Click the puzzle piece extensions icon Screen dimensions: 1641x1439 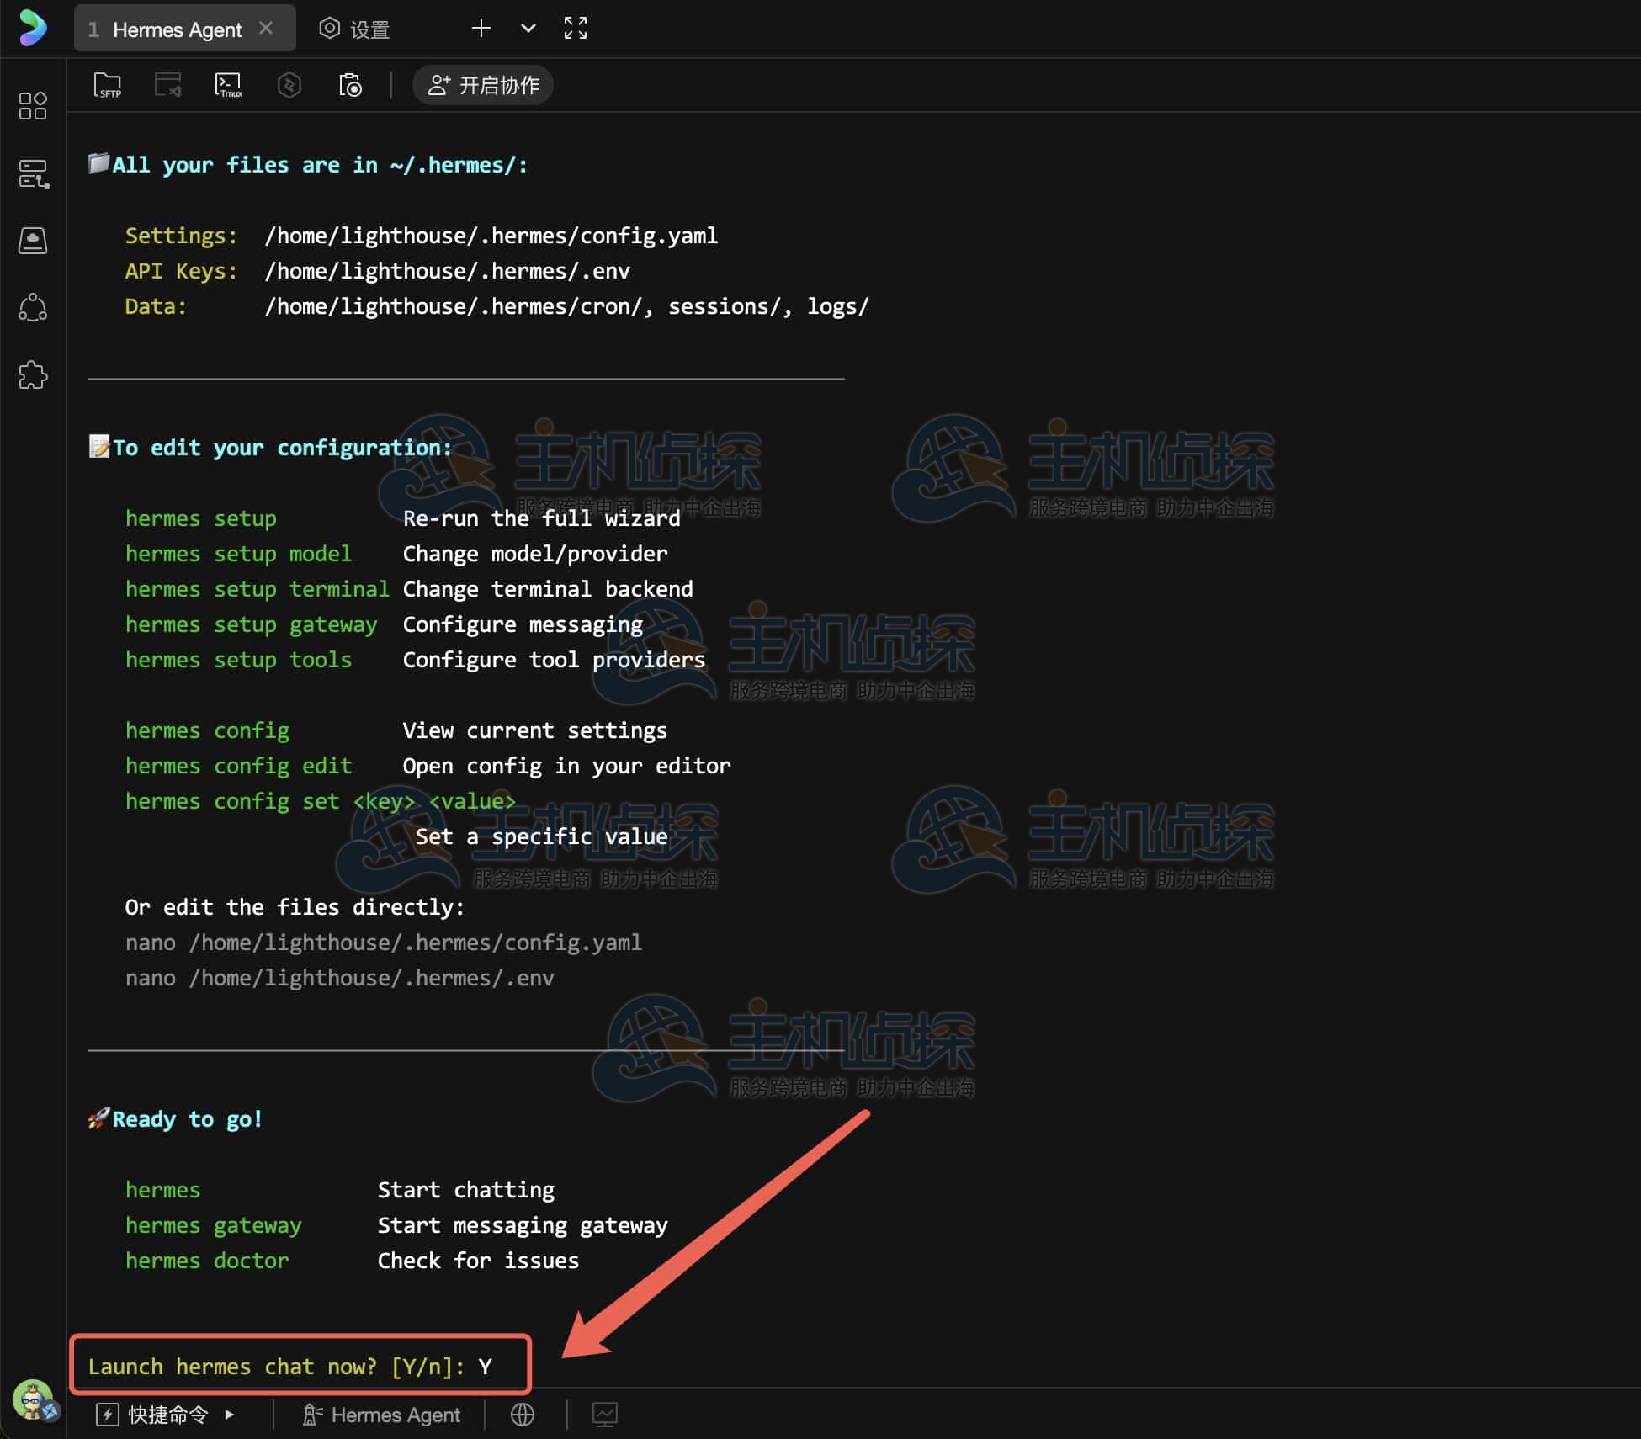coord(33,375)
